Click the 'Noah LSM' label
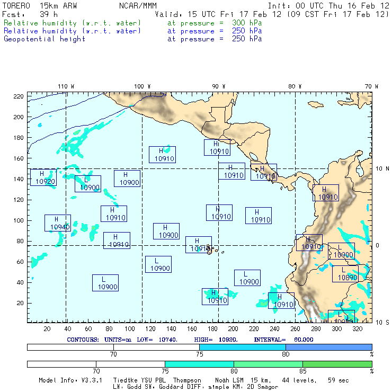This screenshot has height=392, width=392. pyautogui.click(x=229, y=380)
